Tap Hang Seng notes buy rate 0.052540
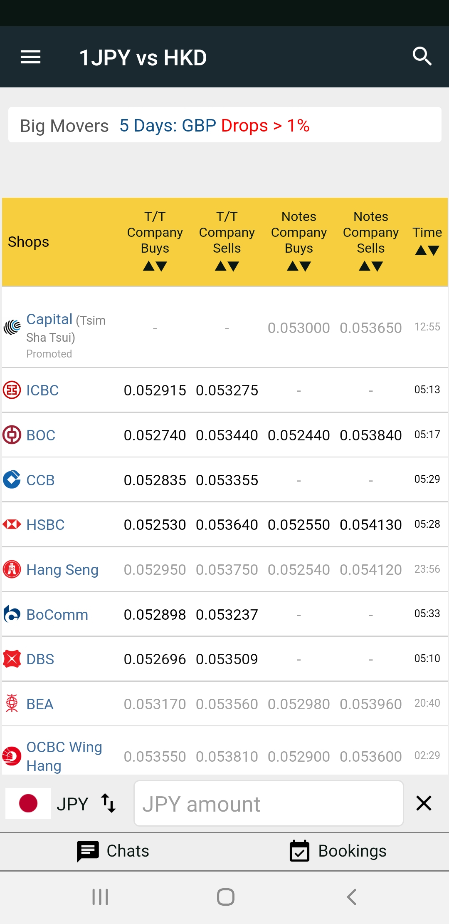This screenshot has height=924, width=449. 299,570
